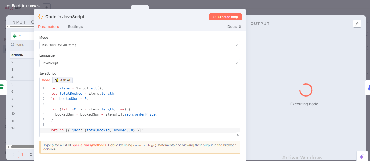
Task: Switch to the Settings tab
Action: (x=75, y=27)
